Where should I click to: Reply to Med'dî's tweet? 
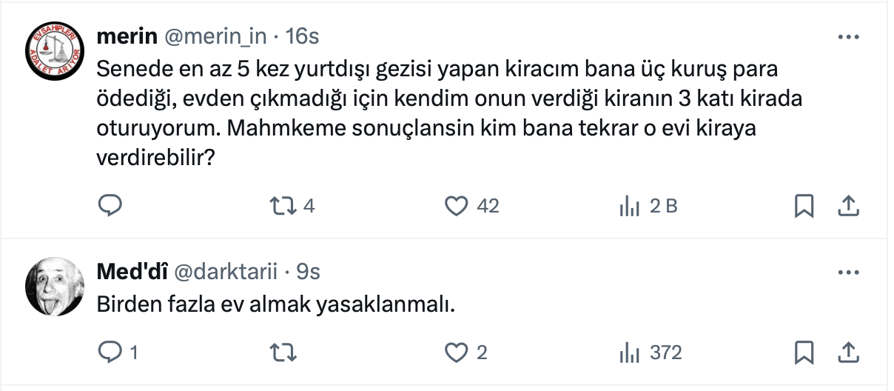(x=110, y=352)
